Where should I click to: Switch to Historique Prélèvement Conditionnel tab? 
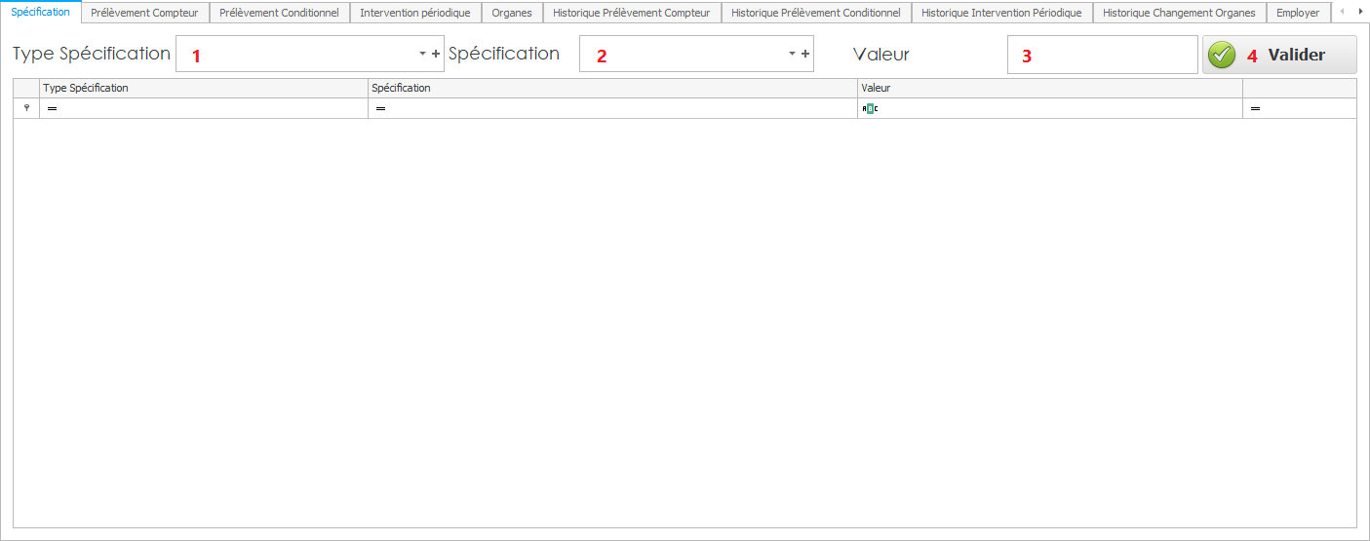815,13
